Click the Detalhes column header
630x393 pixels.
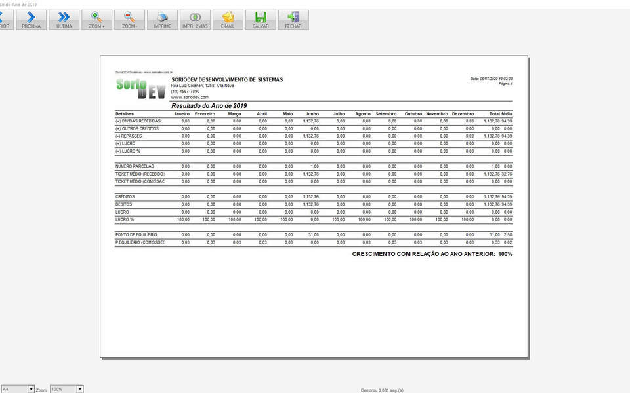125,114
